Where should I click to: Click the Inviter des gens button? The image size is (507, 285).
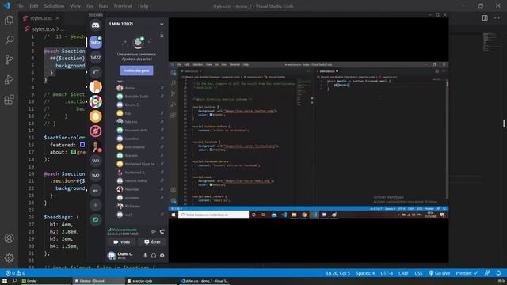coord(137,70)
